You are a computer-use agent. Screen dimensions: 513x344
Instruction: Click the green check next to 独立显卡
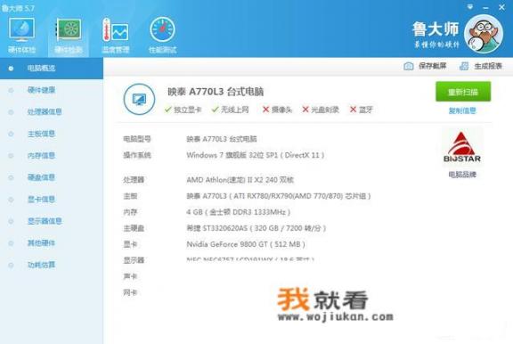168,110
